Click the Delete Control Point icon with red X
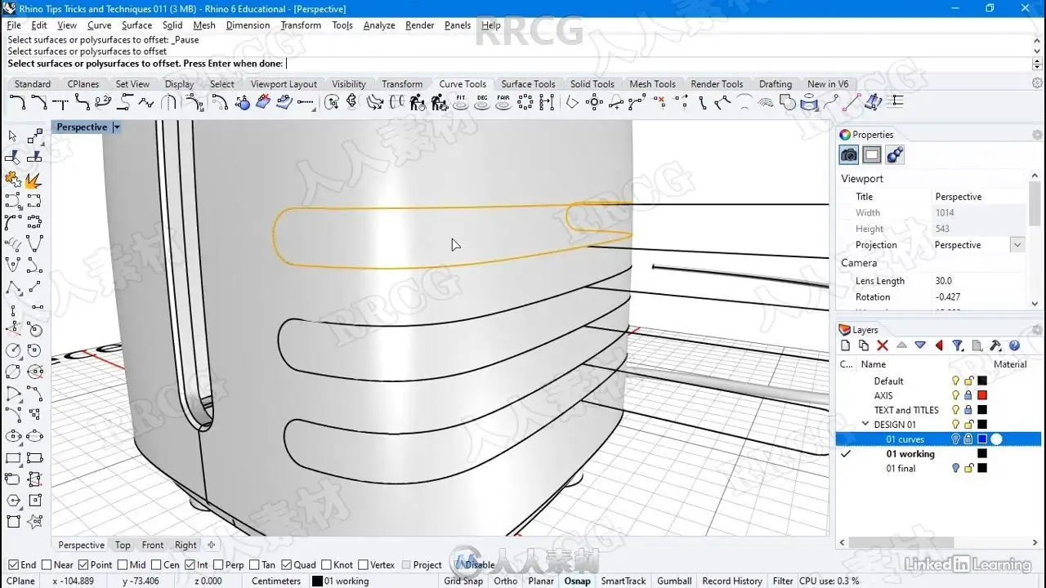 pos(659,102)
